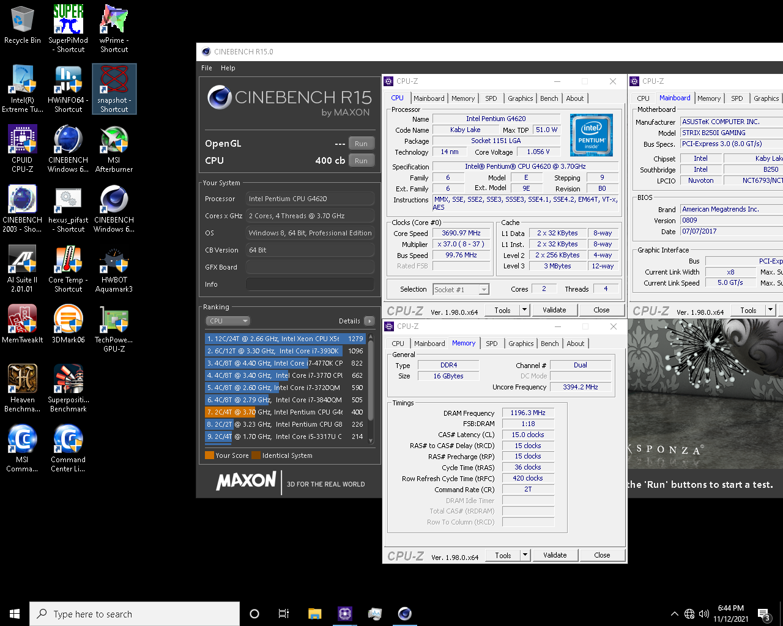Click the Info field in Cinebench
The image size is (783, 626).
pos(310,284)
